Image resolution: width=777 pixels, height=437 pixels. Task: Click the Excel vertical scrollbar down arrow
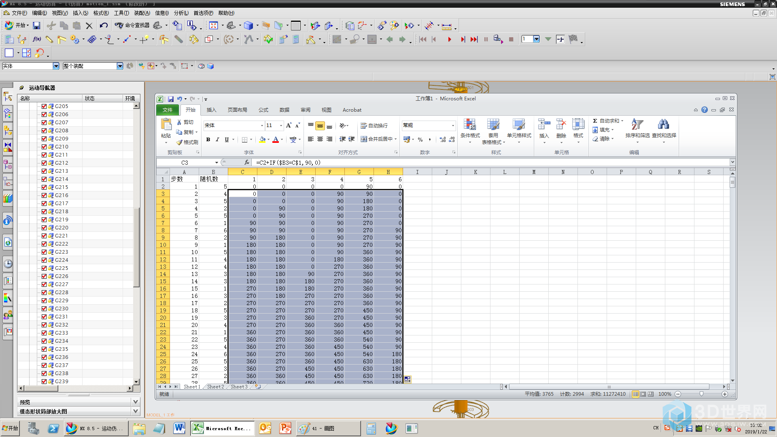(732, 381)
